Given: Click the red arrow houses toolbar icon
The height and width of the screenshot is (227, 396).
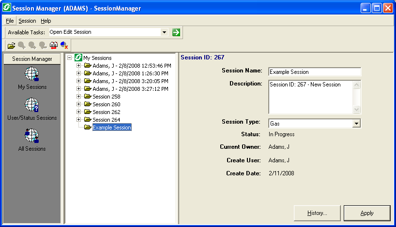Looking at the screenshot, I should 54,45.
